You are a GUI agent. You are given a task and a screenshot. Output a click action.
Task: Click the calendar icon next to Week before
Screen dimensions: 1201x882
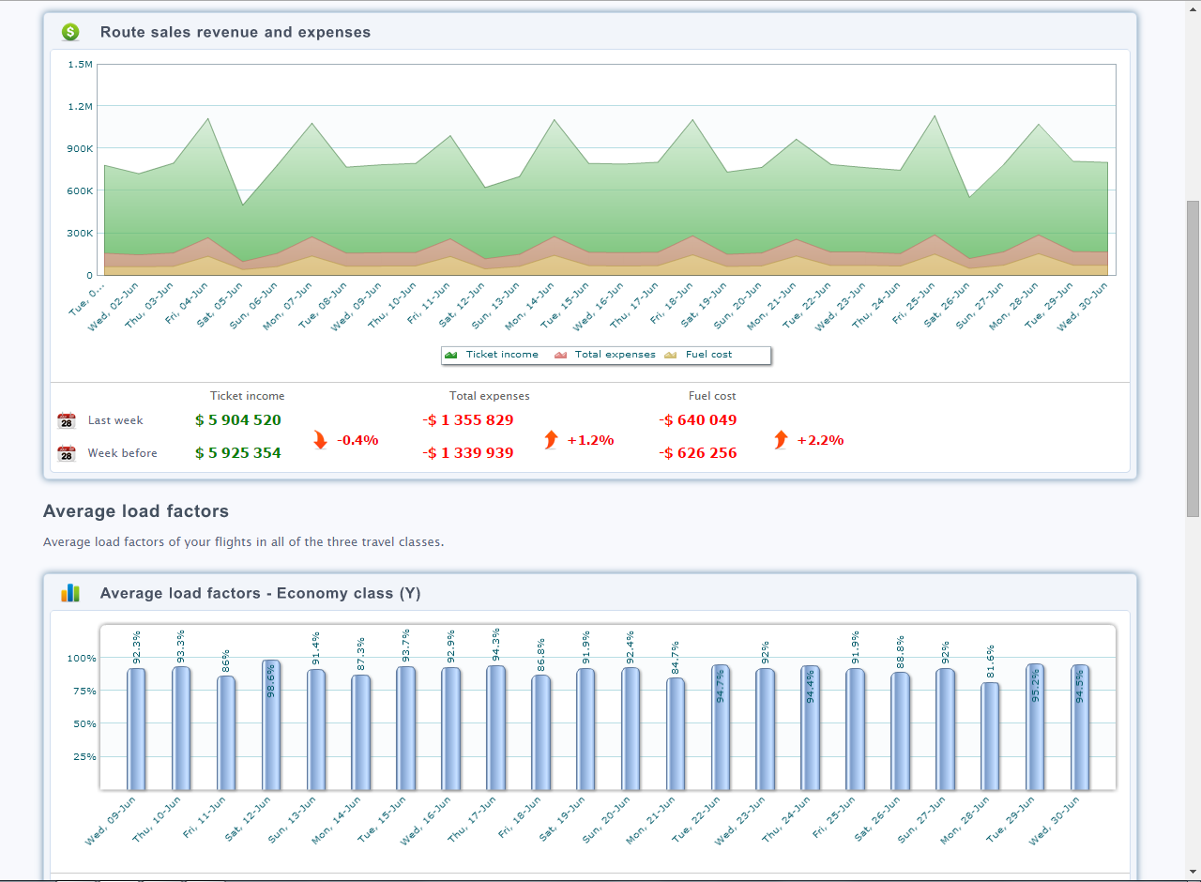pos(67,453)
